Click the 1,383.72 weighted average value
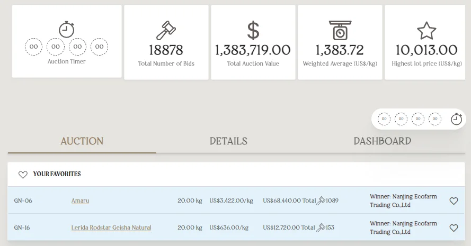This screenshot has height=246, width=471. (340, 50)
